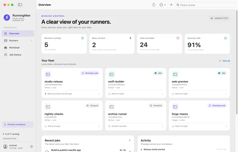Click the vertical scrollbar on the right
The width and height of the screenshot is (238, 152).
236,62
